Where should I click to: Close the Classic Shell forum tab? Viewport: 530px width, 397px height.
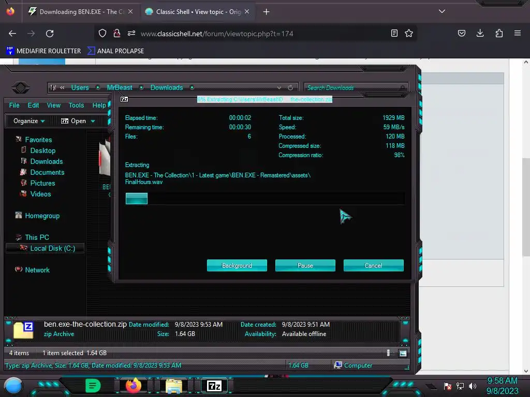(x=247, y=11)
